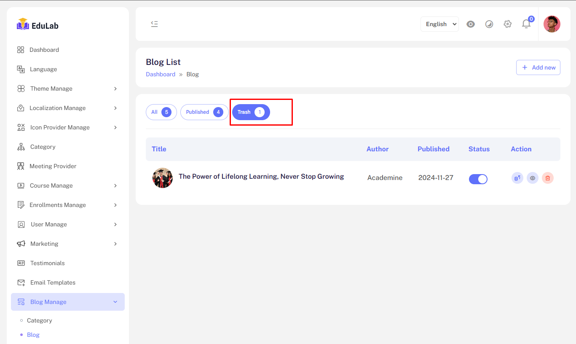
Task: Toggle the blog post status switch
Action: click(478, 179)
